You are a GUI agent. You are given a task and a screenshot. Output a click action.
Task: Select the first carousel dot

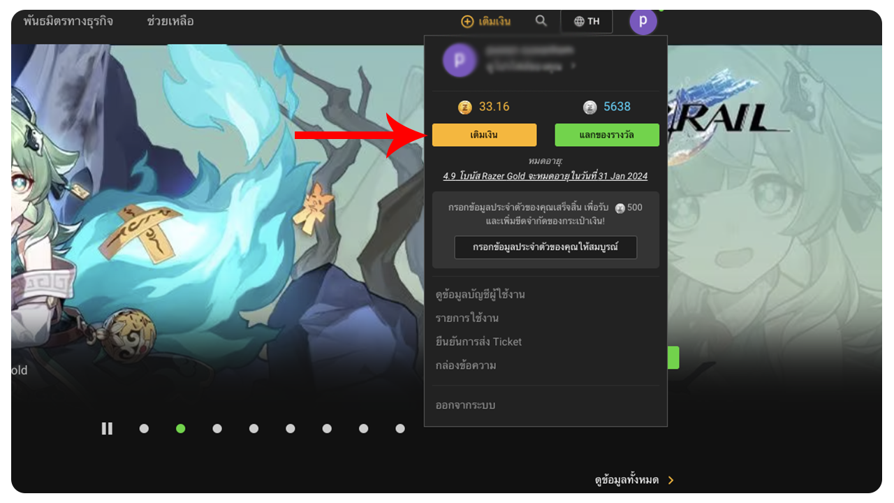pyautogui.click(x=144, y=428)
